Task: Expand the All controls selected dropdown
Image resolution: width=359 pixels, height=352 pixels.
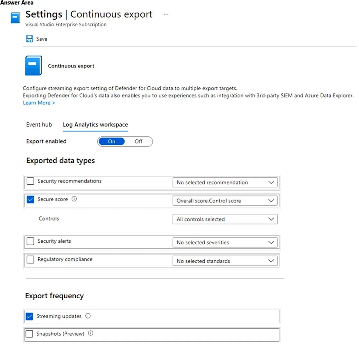Action: coord(225,219)
